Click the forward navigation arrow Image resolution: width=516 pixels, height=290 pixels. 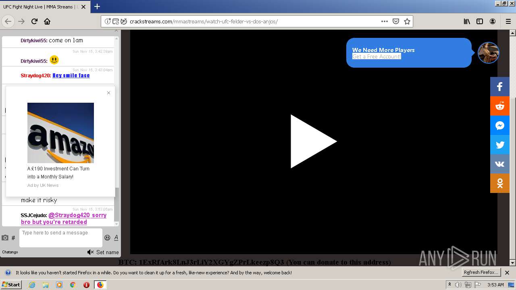pos(21,21)
